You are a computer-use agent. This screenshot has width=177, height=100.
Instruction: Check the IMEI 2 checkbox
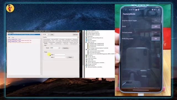pos(50,57)
